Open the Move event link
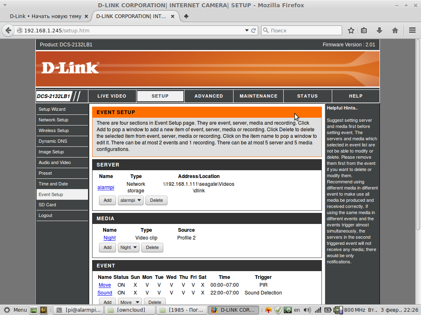Screen dimensions: 421x315 click(x=105, y=285)
